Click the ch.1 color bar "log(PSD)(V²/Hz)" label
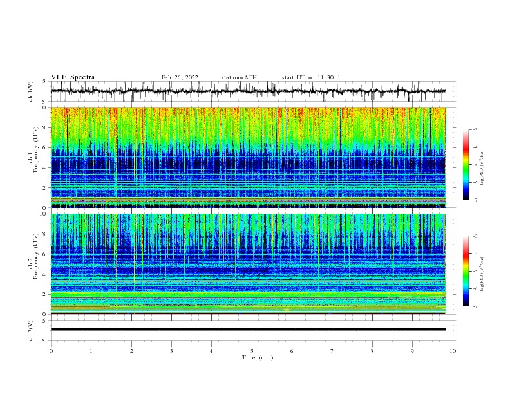This screenshot has height=394, width=510. pyautogui.click(x=482, y=168)
